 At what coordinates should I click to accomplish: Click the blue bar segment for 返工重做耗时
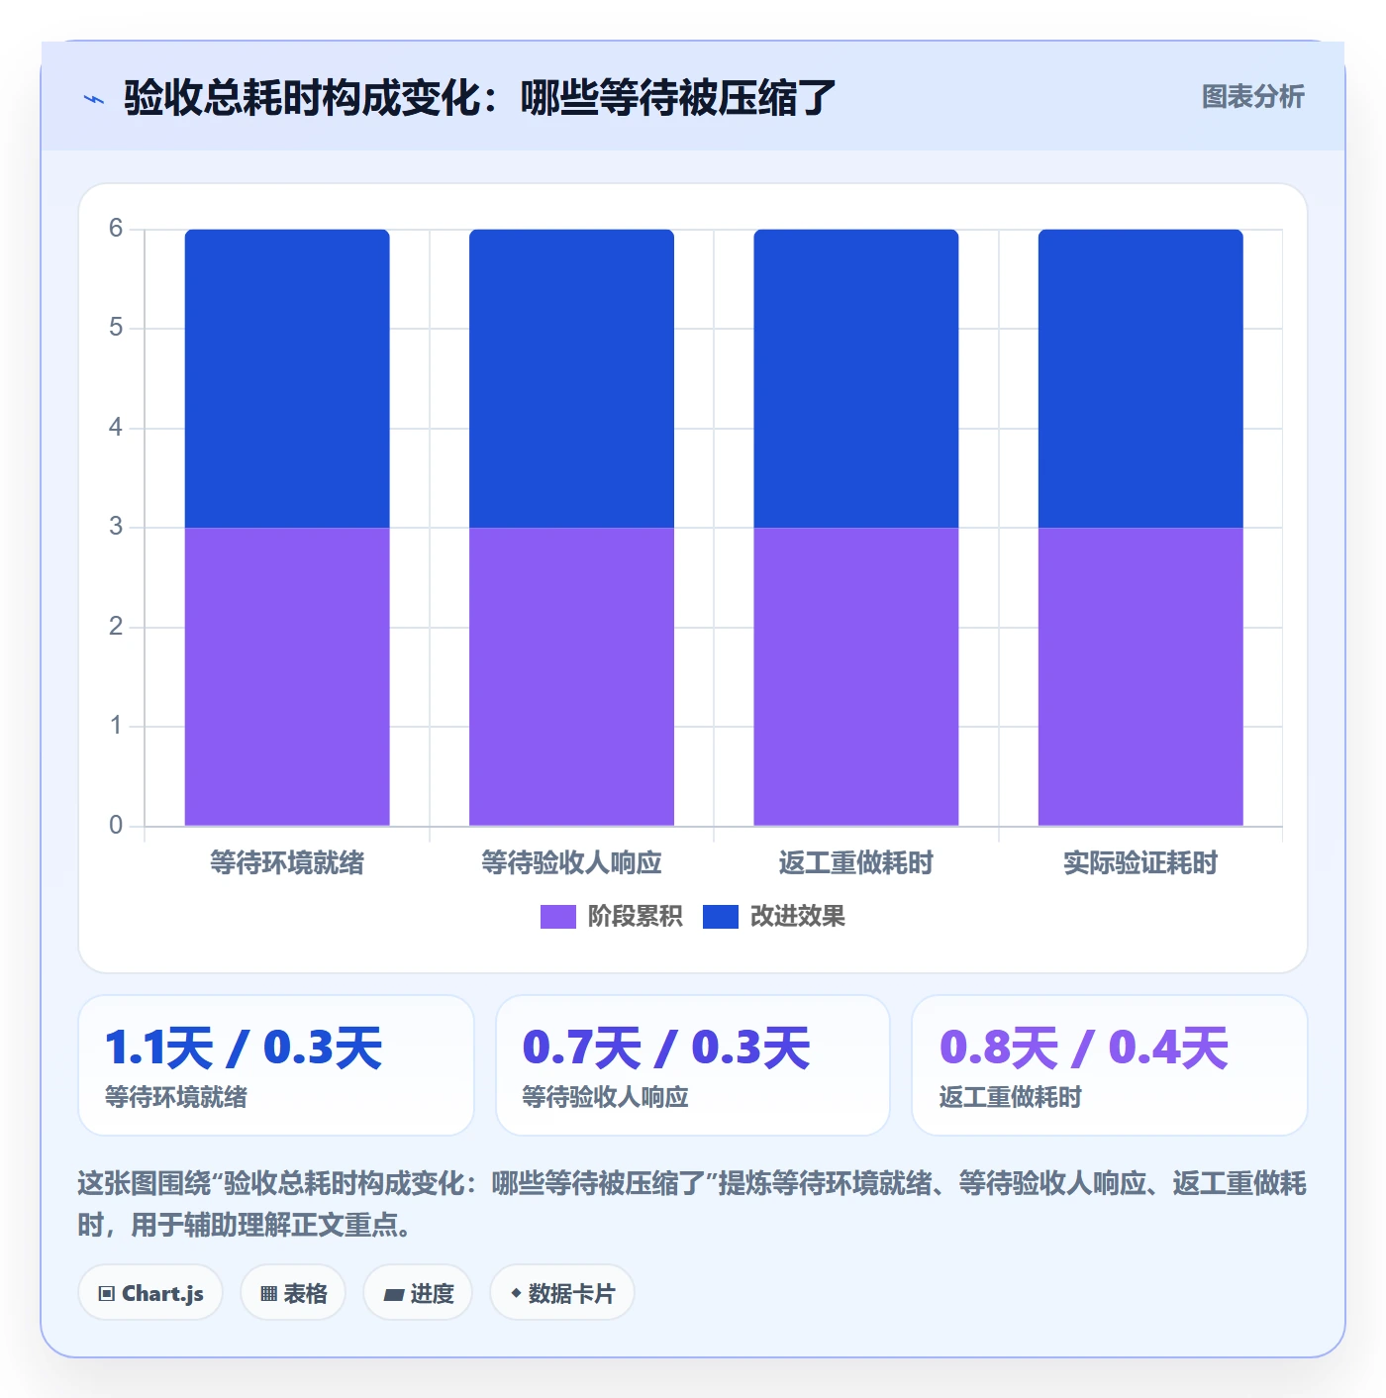pos(856,378)
